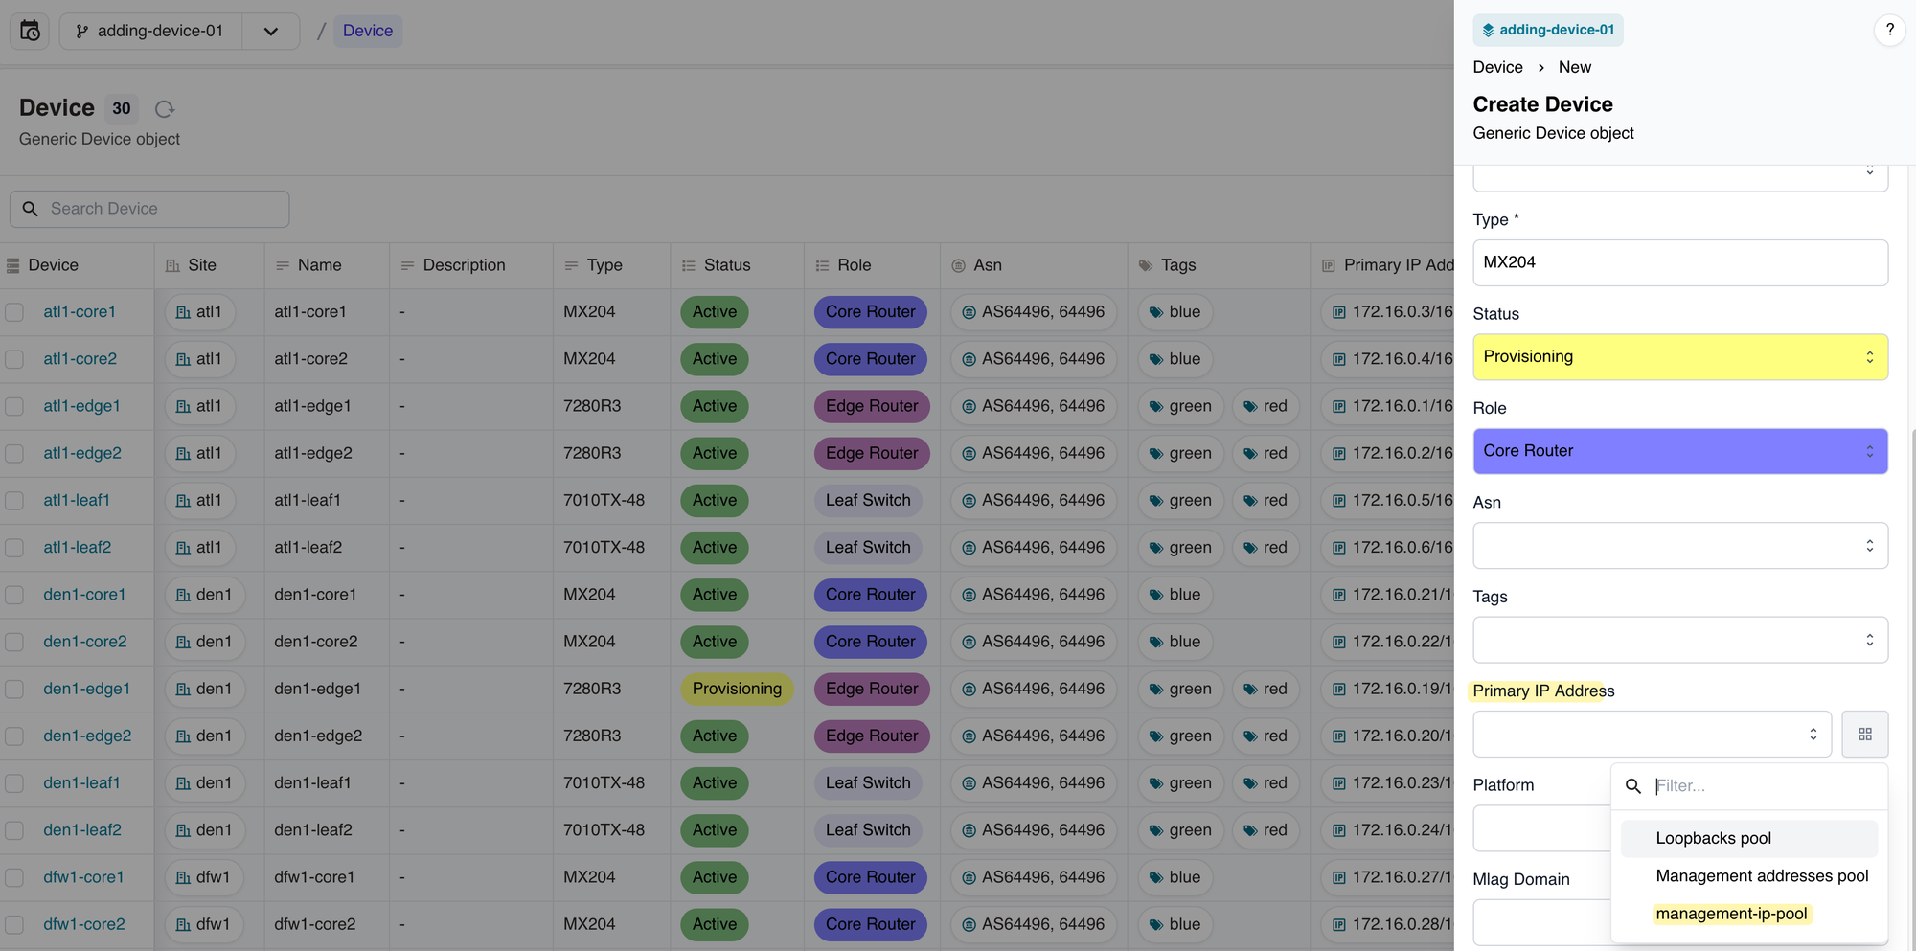Expand the Asn dropdown
The height and width of the screenshot is (951, 1916).
point(1680,546)
